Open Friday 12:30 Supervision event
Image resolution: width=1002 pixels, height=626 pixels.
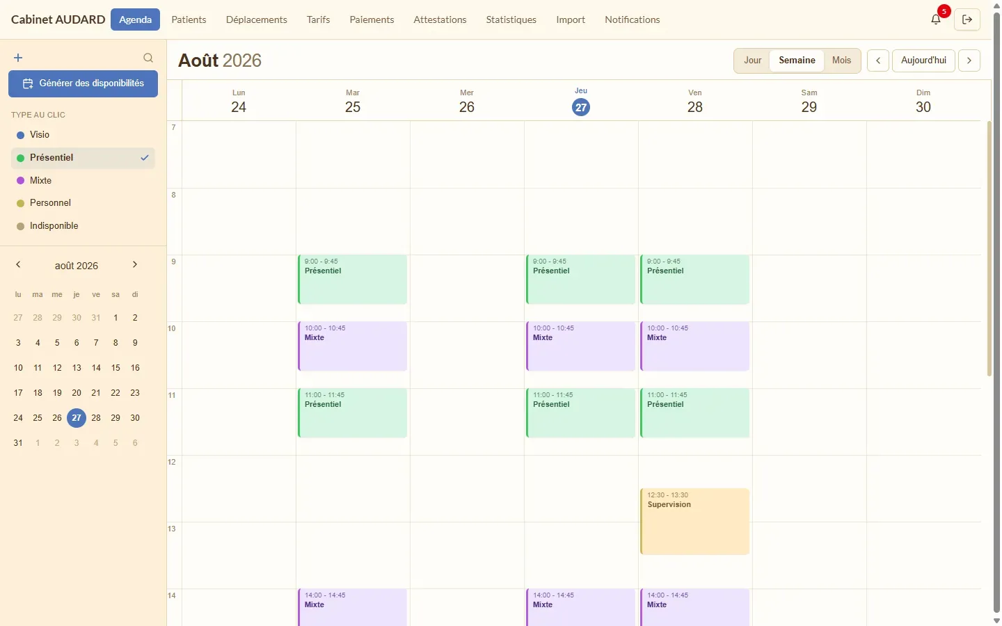click(x=695, y=522)
